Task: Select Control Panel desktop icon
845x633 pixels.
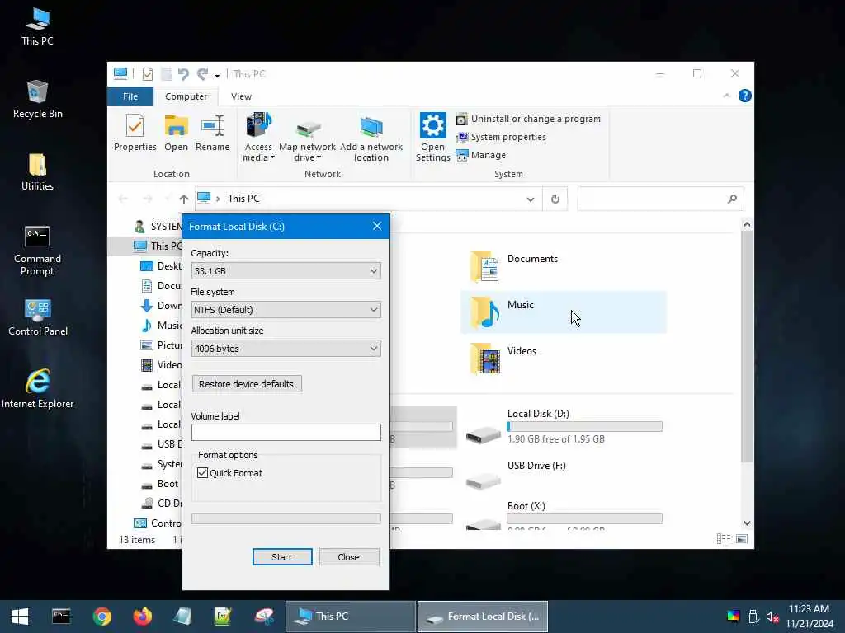Action: (x=38, y=317)
